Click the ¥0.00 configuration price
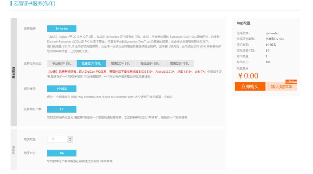 [x=248, y=76]
